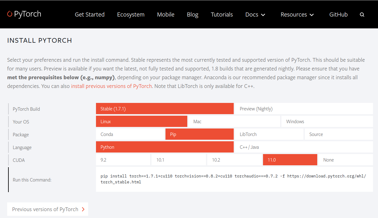Click the Run this Command label
The image size is (378, 218).
point(32,180)
